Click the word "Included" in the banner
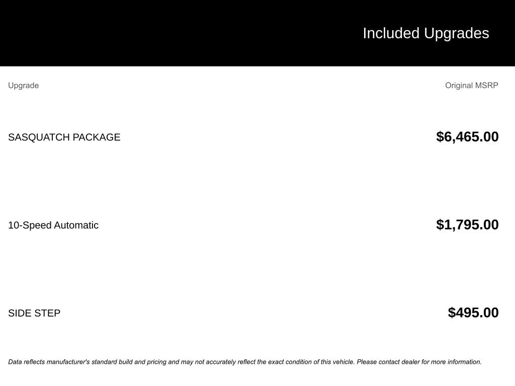 [x=391, y=33]
